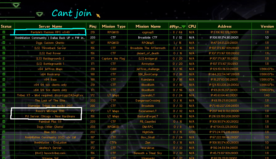276x159 pixels.
Task: Sort by Mission Name column header
Action: pyautogui.click(x=148, y=26)
